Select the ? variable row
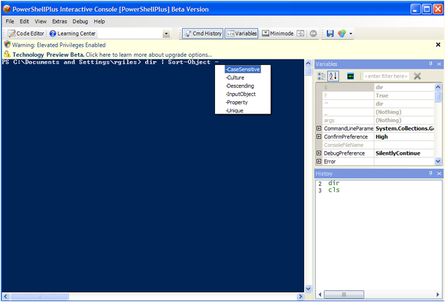Screen dimensions: 445x302 [375, 95]
